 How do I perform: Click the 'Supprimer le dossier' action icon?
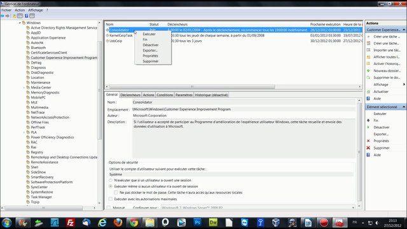(368, 78)
